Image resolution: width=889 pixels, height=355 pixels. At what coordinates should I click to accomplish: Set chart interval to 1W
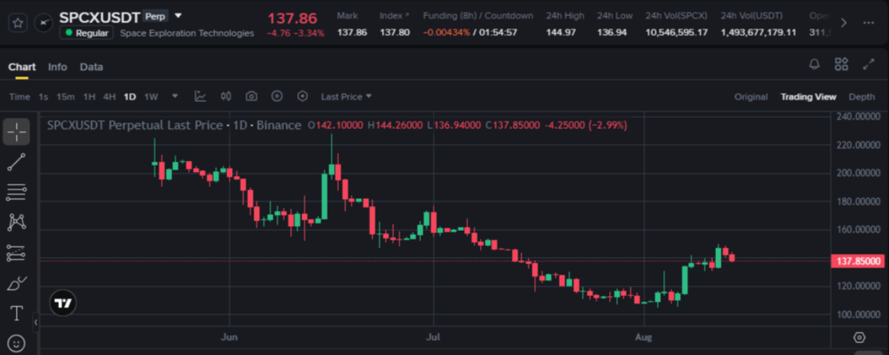point(151,96)
